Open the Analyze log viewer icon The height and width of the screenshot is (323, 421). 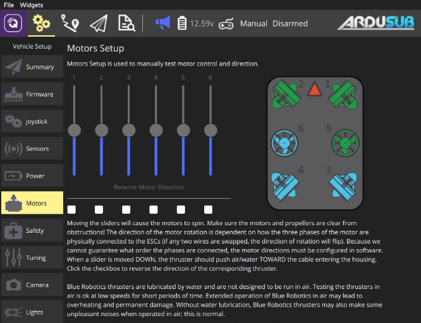(x=126, y=23)
